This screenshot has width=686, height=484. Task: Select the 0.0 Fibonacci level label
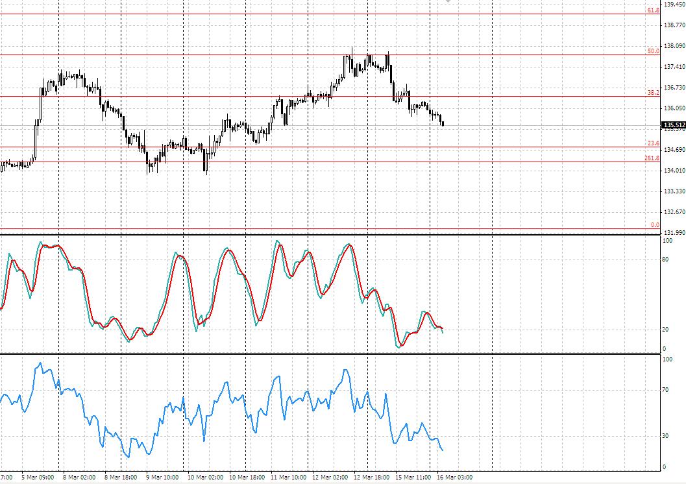click(x=654, y=225)
